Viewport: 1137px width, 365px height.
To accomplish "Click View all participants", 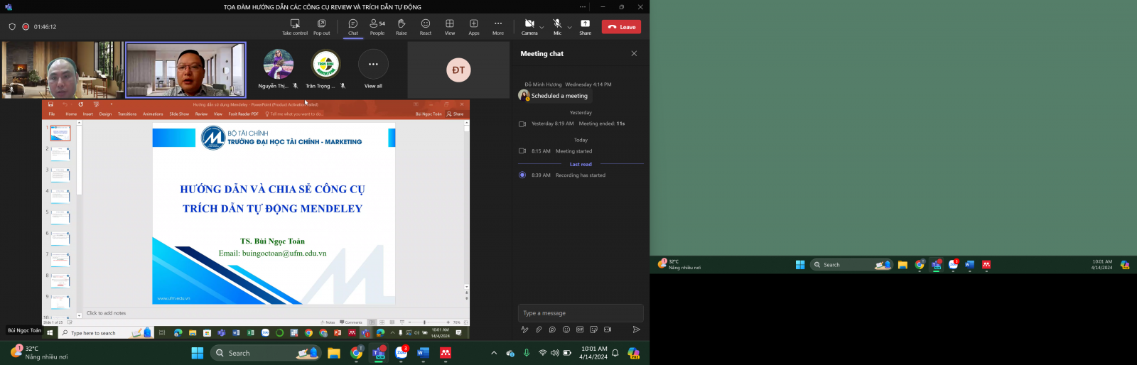I will [373, 70].
